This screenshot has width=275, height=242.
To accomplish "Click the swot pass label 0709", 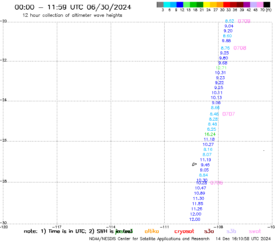I will click(244, 21).
